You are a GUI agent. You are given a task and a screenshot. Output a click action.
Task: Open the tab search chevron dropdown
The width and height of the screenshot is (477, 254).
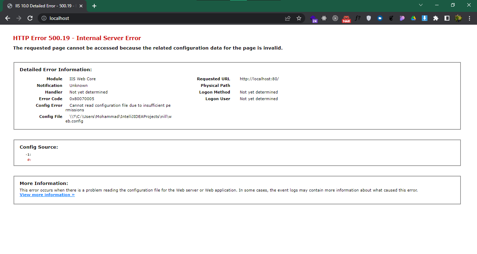[421, 5]
